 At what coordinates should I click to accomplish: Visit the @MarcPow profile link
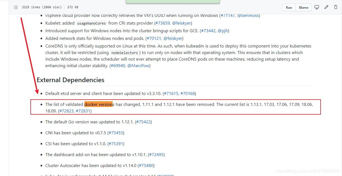coord(138,66)
